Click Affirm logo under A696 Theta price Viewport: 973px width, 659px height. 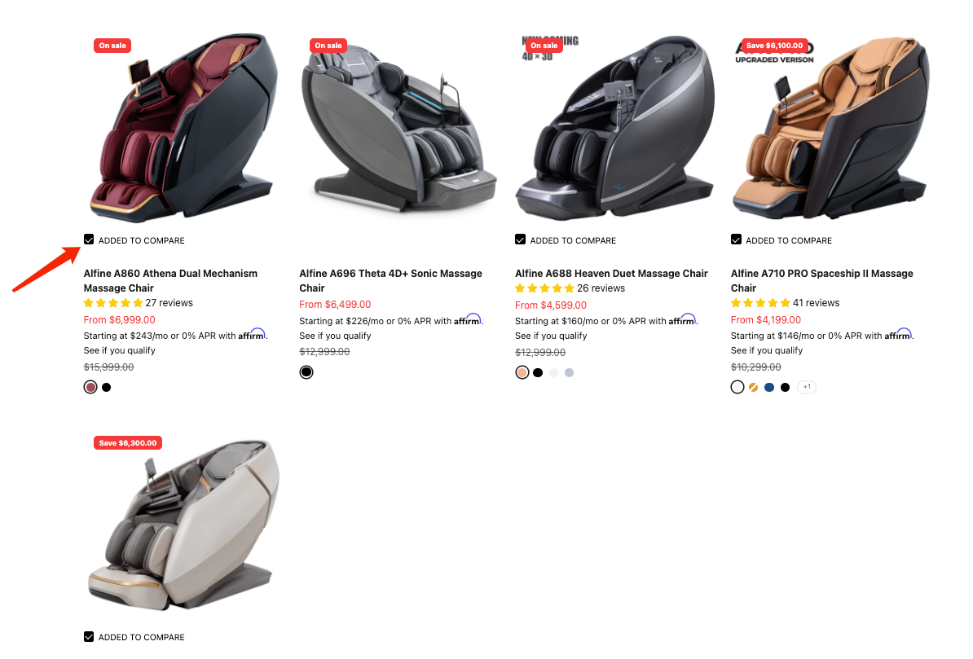[467, 319]
